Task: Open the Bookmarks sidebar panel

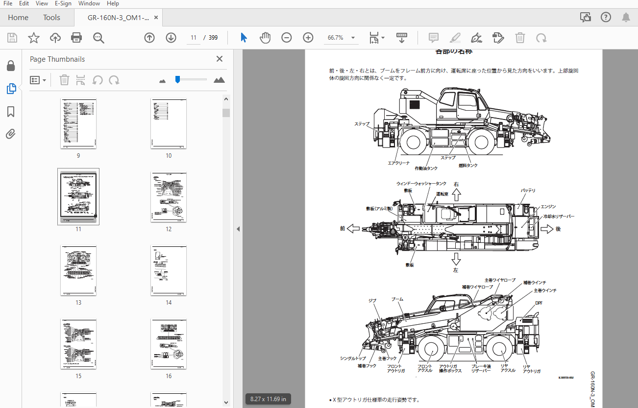Action: (11, 112)
